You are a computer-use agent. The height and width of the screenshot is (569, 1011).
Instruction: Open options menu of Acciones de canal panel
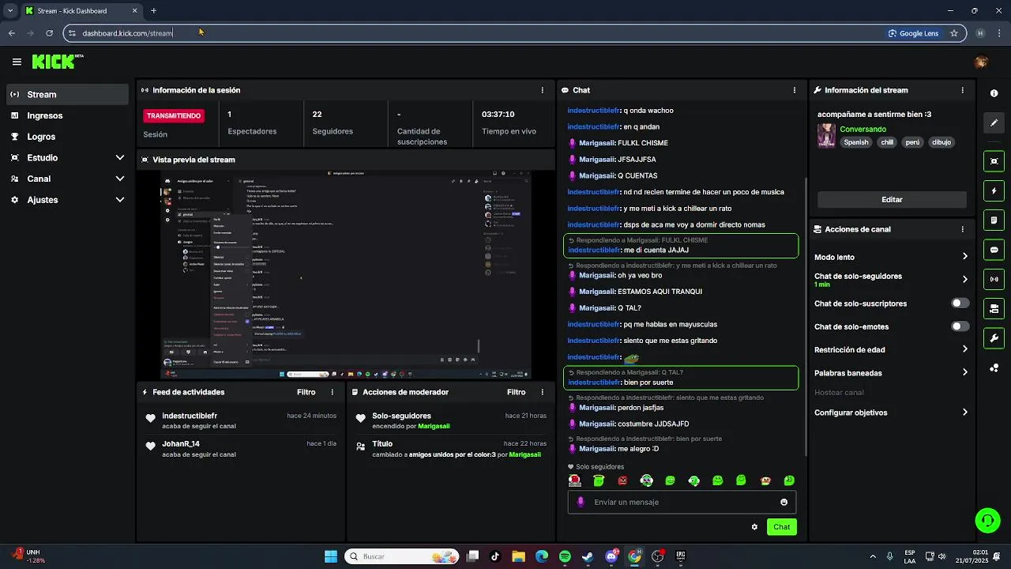[x=962, y=229]
